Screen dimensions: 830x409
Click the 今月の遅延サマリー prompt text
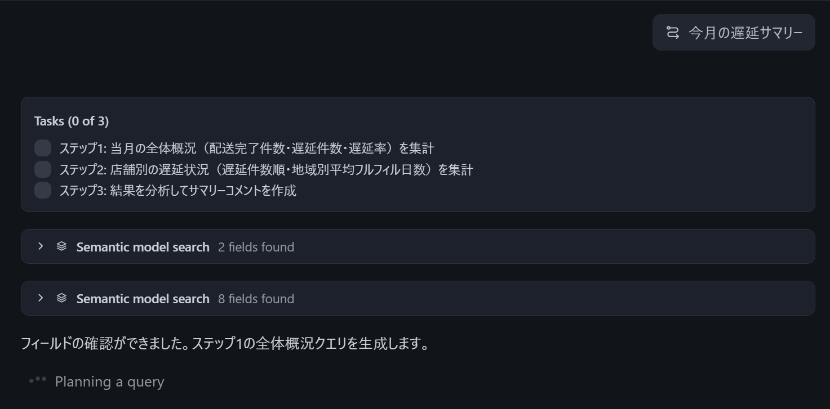(x=745, y=33)
